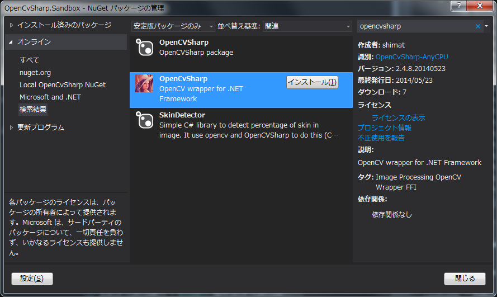Click the 不正使用を報告 report abuse link
Viewport: 497px width, 297px height.
tap(381, 138)
